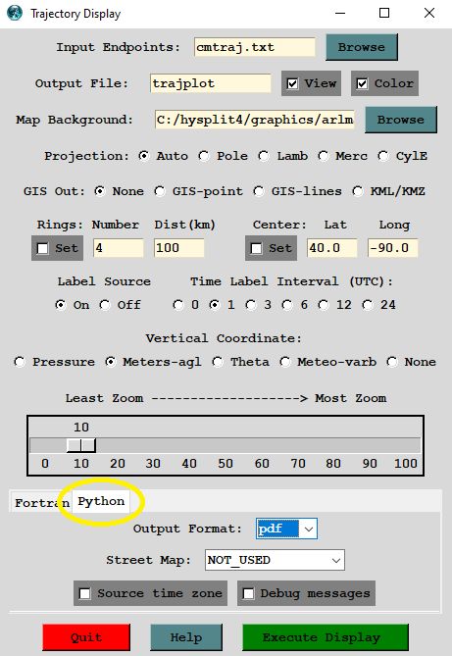Open the Street Map dropdown
Image resolution: width=452 pixels, height=656 pixels.
[x=336, y=560]
